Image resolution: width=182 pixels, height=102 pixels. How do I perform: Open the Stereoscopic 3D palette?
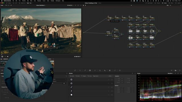click(120, 71)
